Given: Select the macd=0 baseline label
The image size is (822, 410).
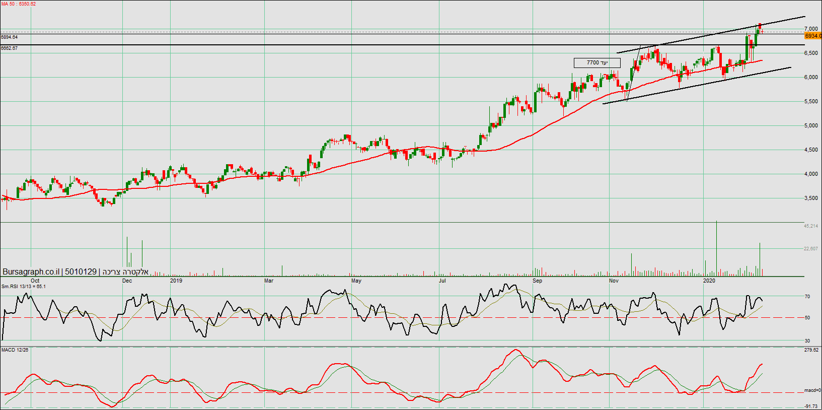Looking at the screenshot, I should (812, 390).
